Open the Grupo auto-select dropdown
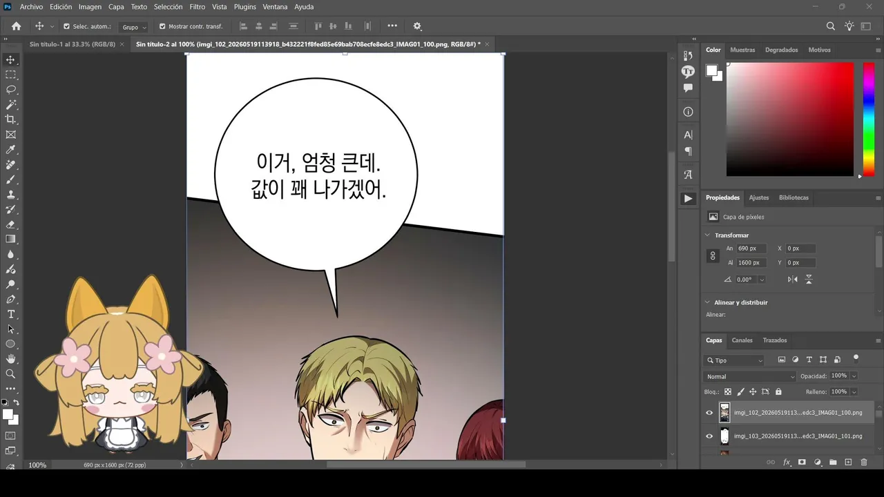This screenshot has height=497, width=884. [134, 27]
